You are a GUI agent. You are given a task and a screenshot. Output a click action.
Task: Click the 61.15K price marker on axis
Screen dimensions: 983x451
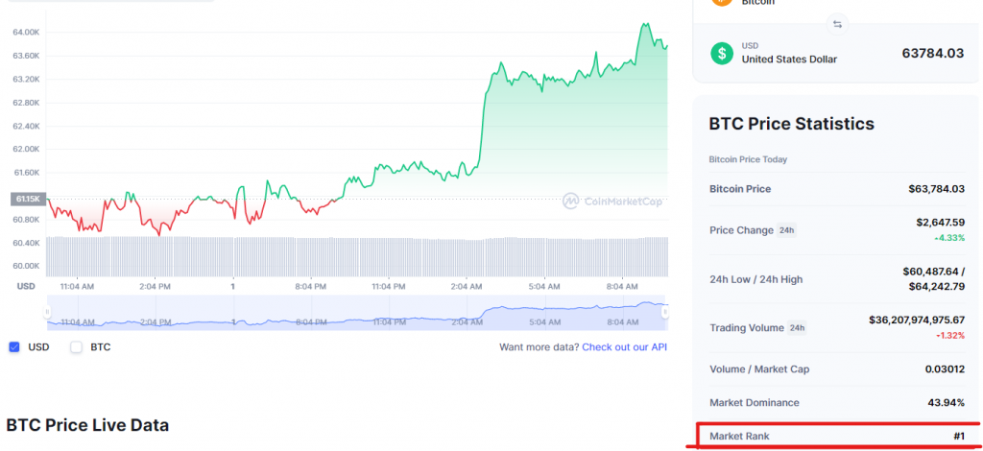(x=28, y=199)
